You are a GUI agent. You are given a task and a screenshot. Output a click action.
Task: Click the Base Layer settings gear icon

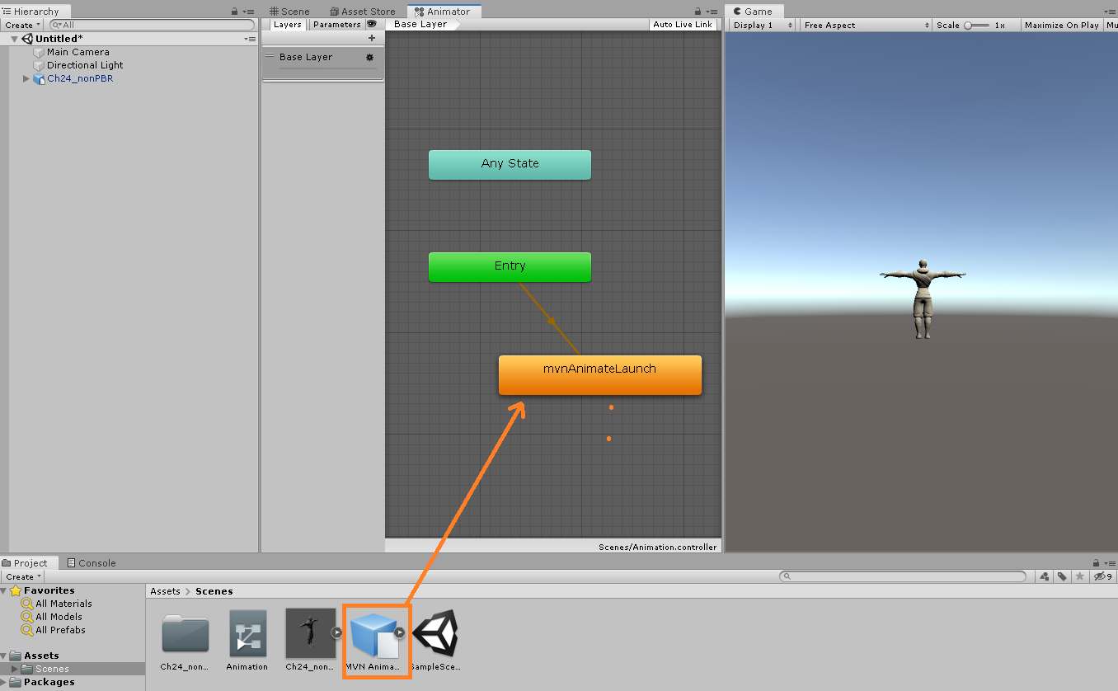369,58
